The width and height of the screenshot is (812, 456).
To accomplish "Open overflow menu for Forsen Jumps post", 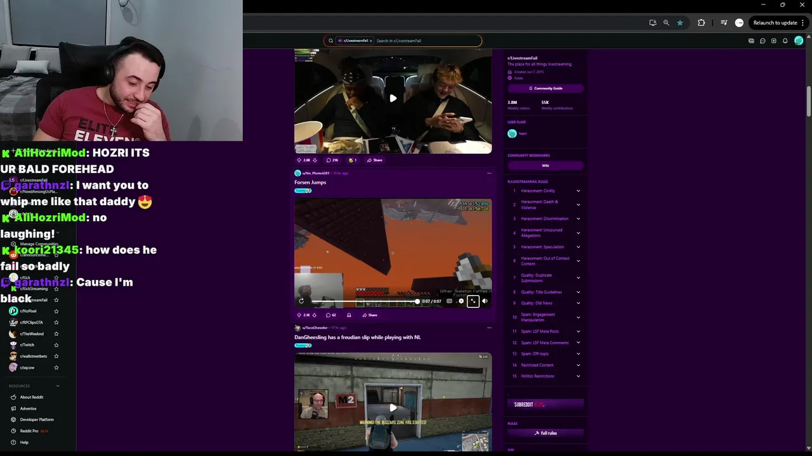I will (489, 173).
